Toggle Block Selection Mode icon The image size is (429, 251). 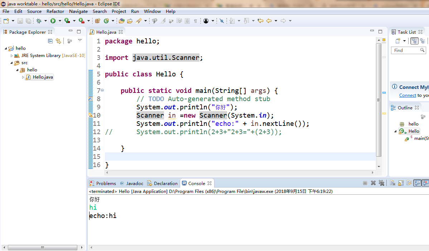pos(187,21)
